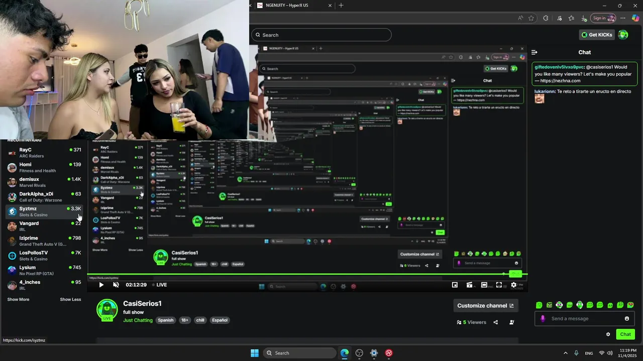The image size is (643, 361).
Task: Click the green Chat send button
Action: point(625,334)
